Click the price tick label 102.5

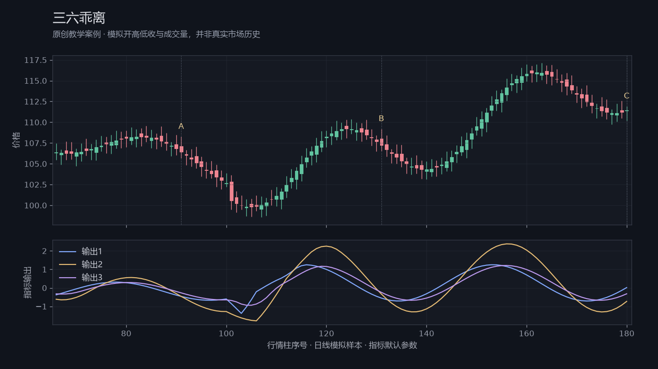[35, 185]
